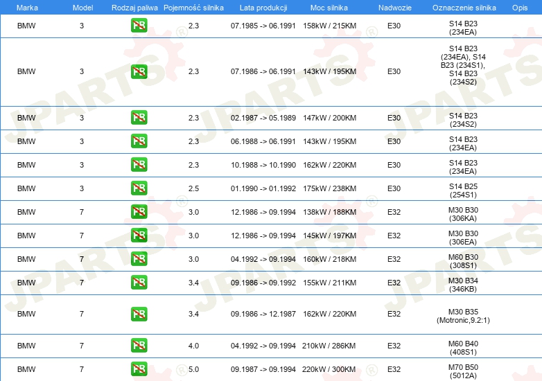Click the M30 B35 (Motronic,9.2:1) engine cell

pos(463,314)
